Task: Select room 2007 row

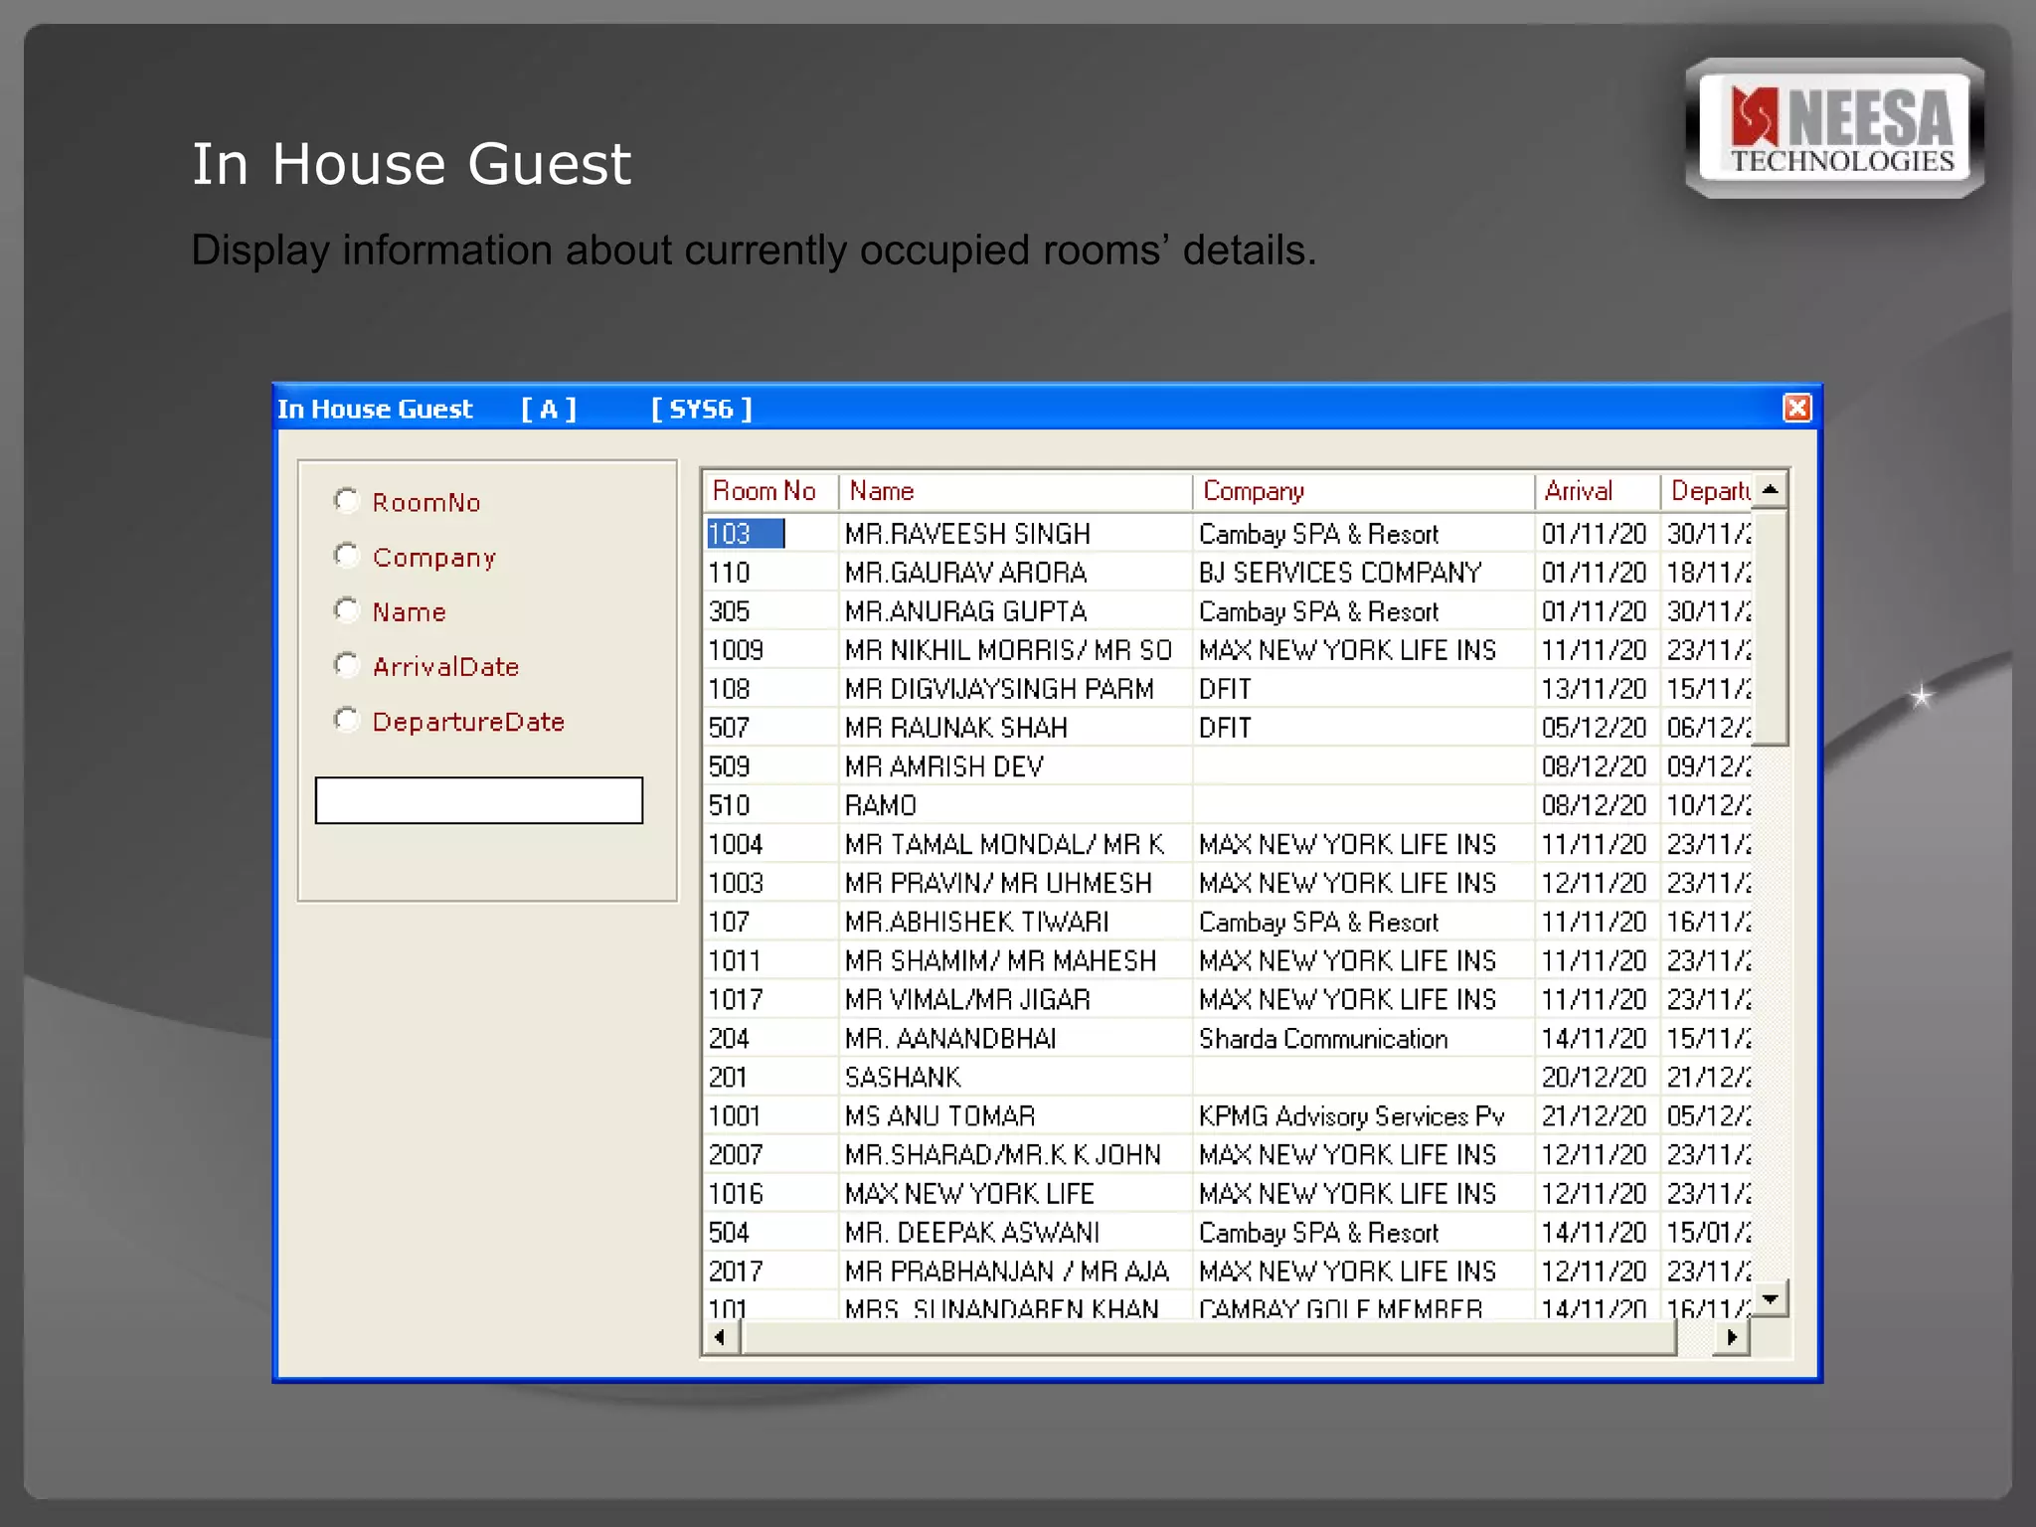Action: [x=1229, y=1154]
